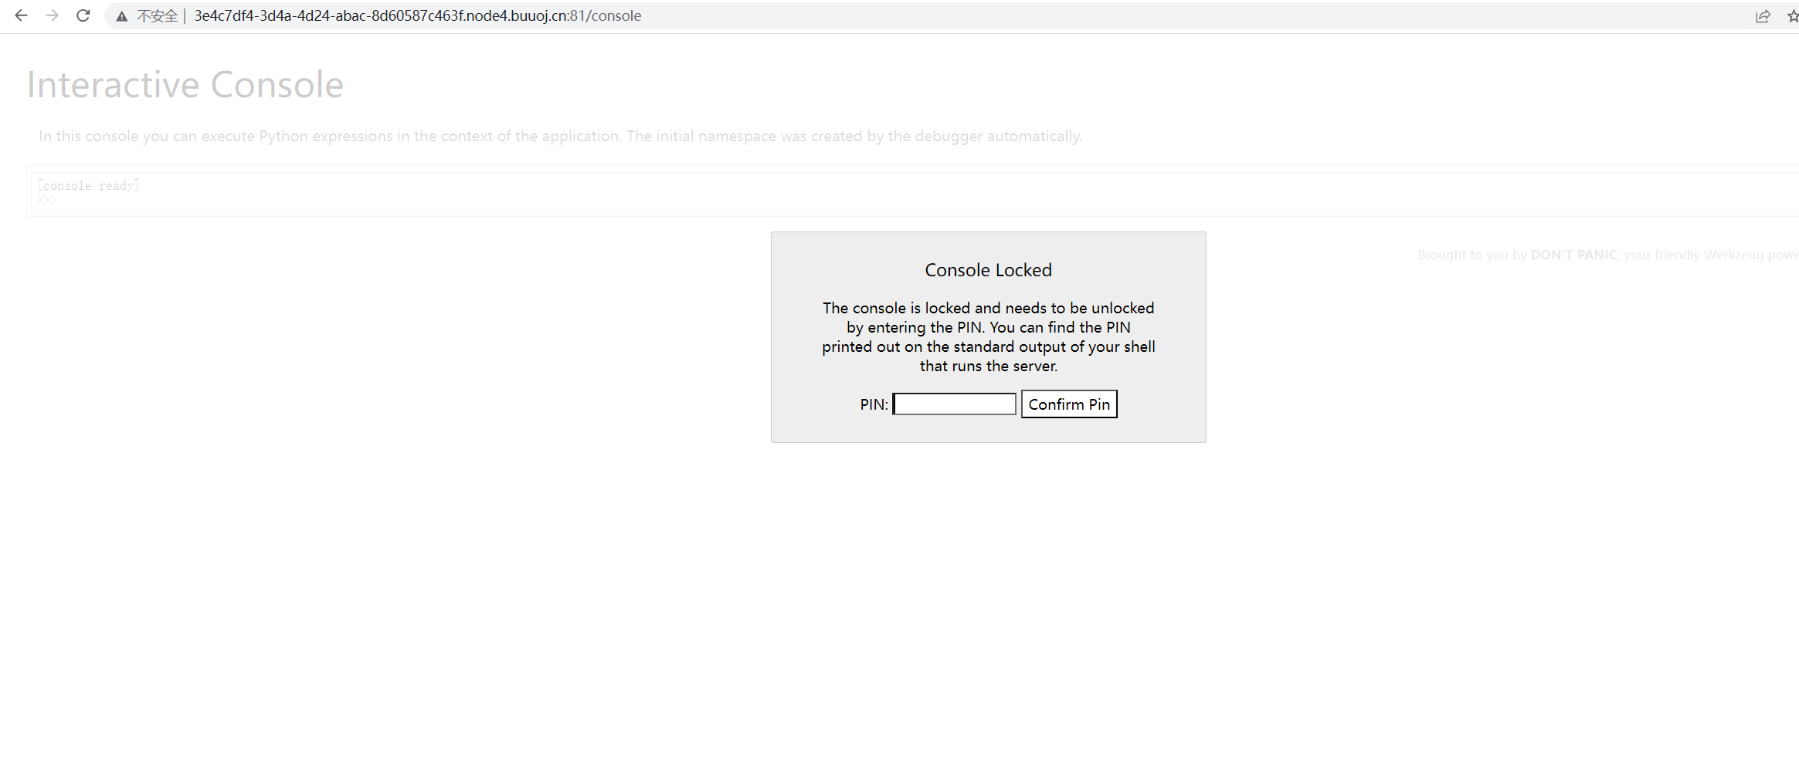Click the dialog body text about unlocking

(988, 336)
